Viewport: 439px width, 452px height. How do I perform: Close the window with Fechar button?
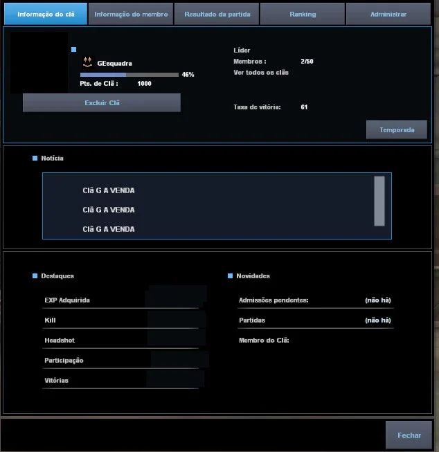click(409, 435)
